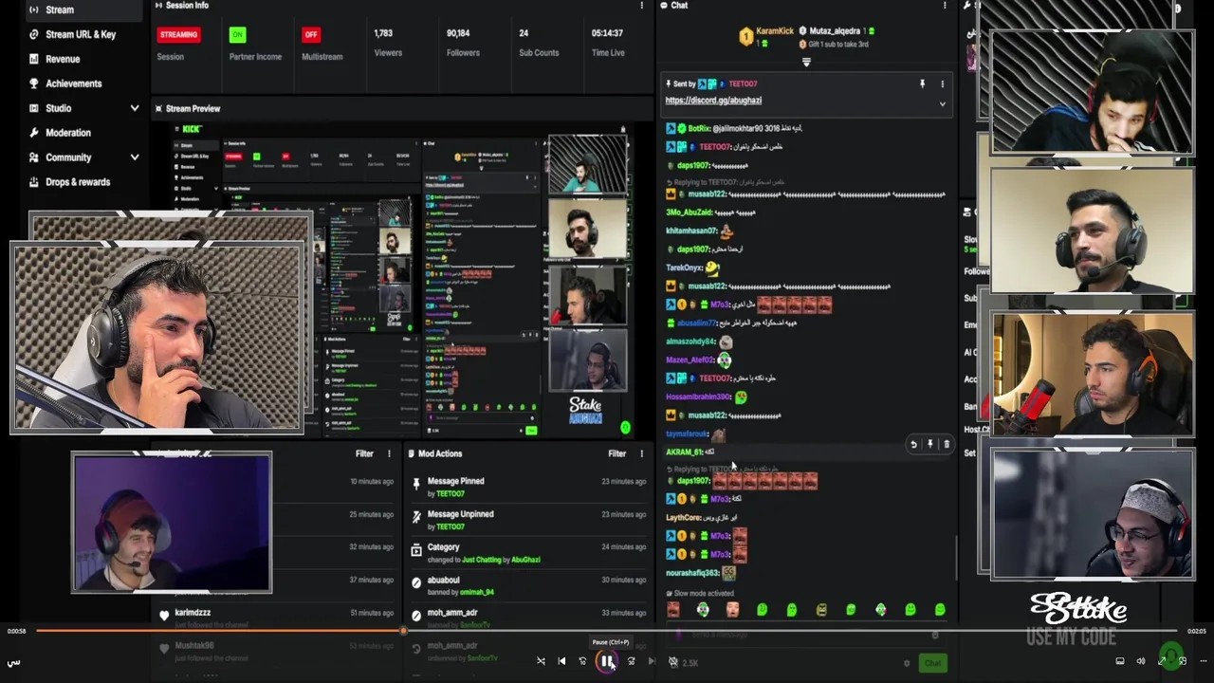This screenshot has height=683, width=1214.
Task: Open Drops & rewards in the sidebar
Action: tap(78, 182)
